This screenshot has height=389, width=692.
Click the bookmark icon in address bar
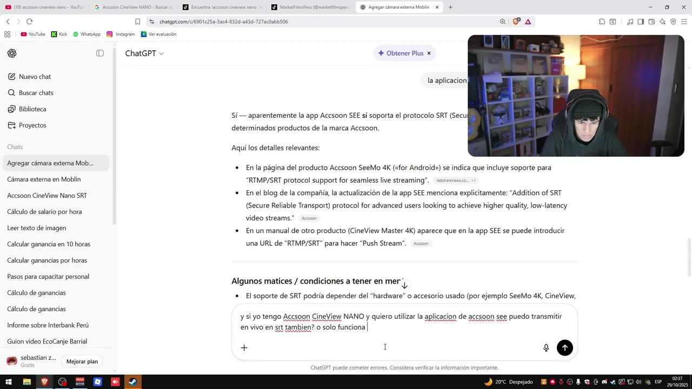point(137,22)
